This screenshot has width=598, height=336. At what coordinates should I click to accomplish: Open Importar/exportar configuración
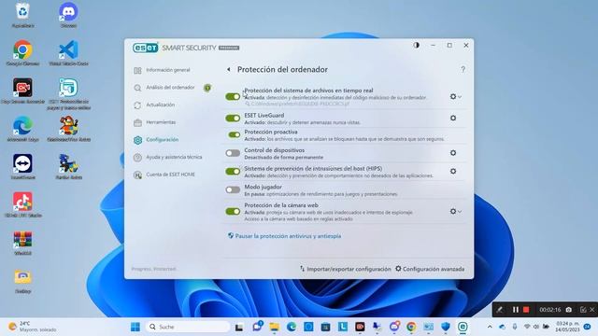tap(345, 269)
